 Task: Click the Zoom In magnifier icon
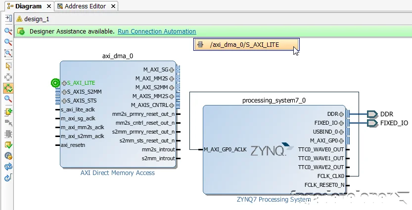8,31
